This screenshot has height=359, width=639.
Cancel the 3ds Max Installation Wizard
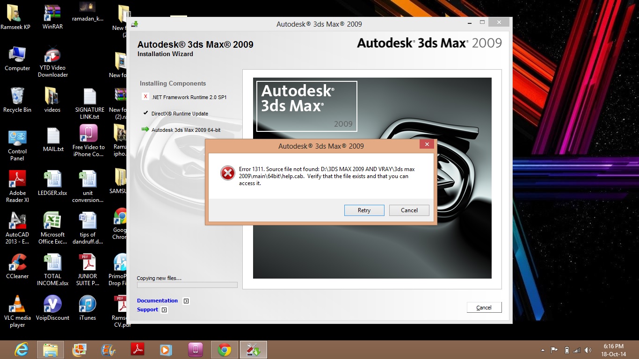[484, 308]
